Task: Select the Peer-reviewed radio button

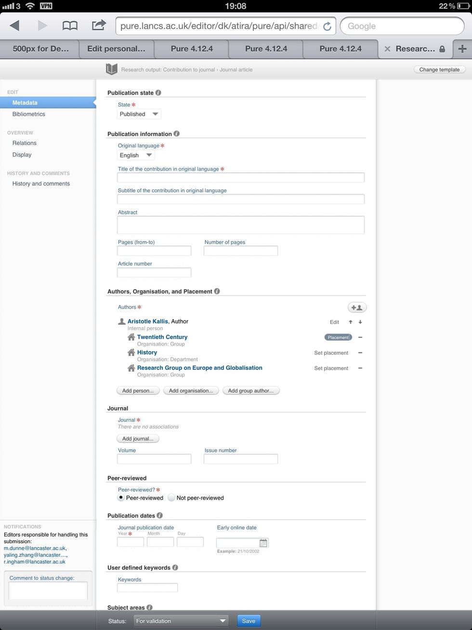Action: point(120,497)
